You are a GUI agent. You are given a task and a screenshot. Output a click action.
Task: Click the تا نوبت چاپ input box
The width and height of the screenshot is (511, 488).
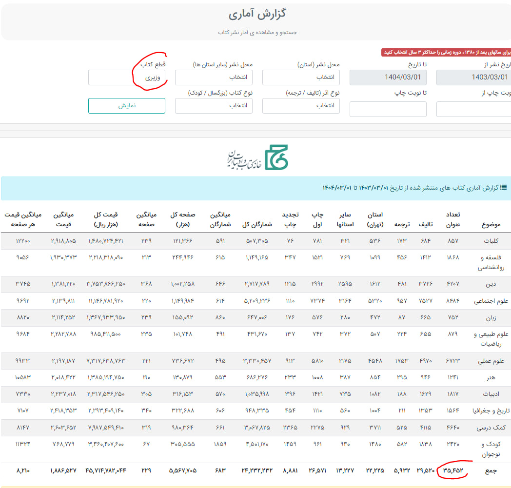[x=388, y=109]
